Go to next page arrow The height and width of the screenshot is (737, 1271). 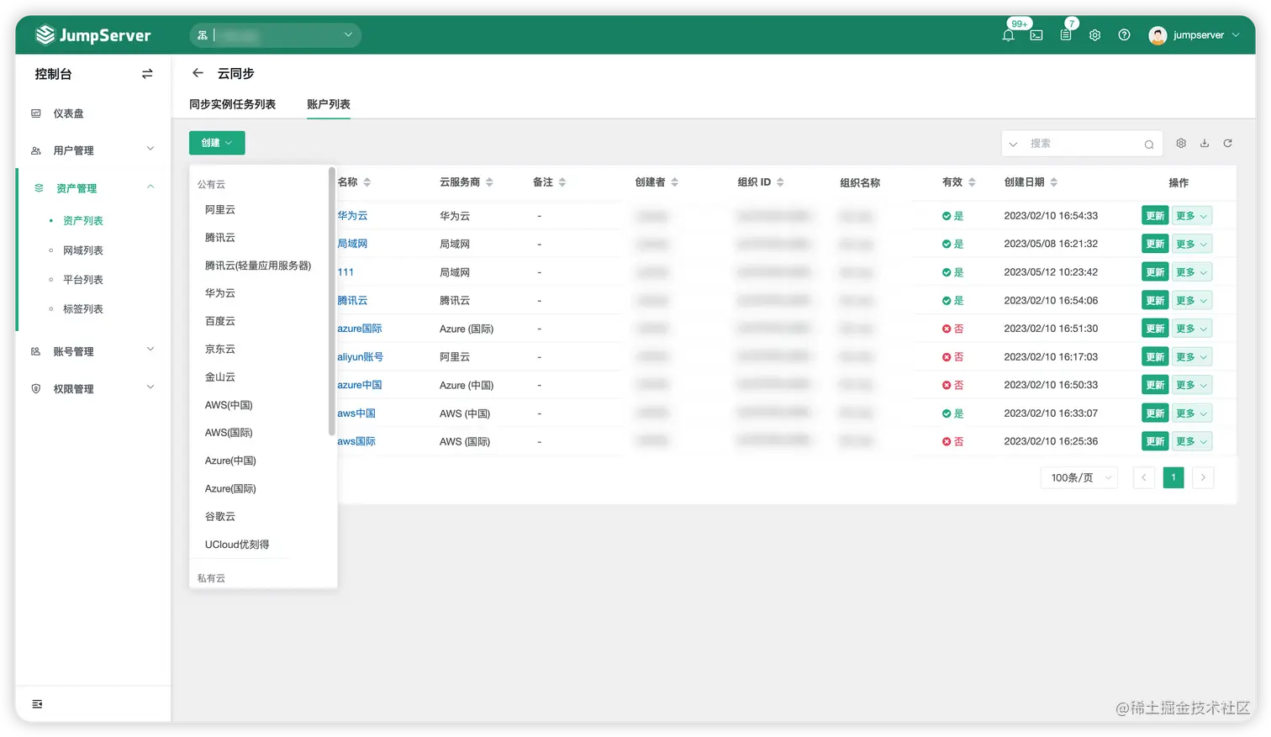1203,478
